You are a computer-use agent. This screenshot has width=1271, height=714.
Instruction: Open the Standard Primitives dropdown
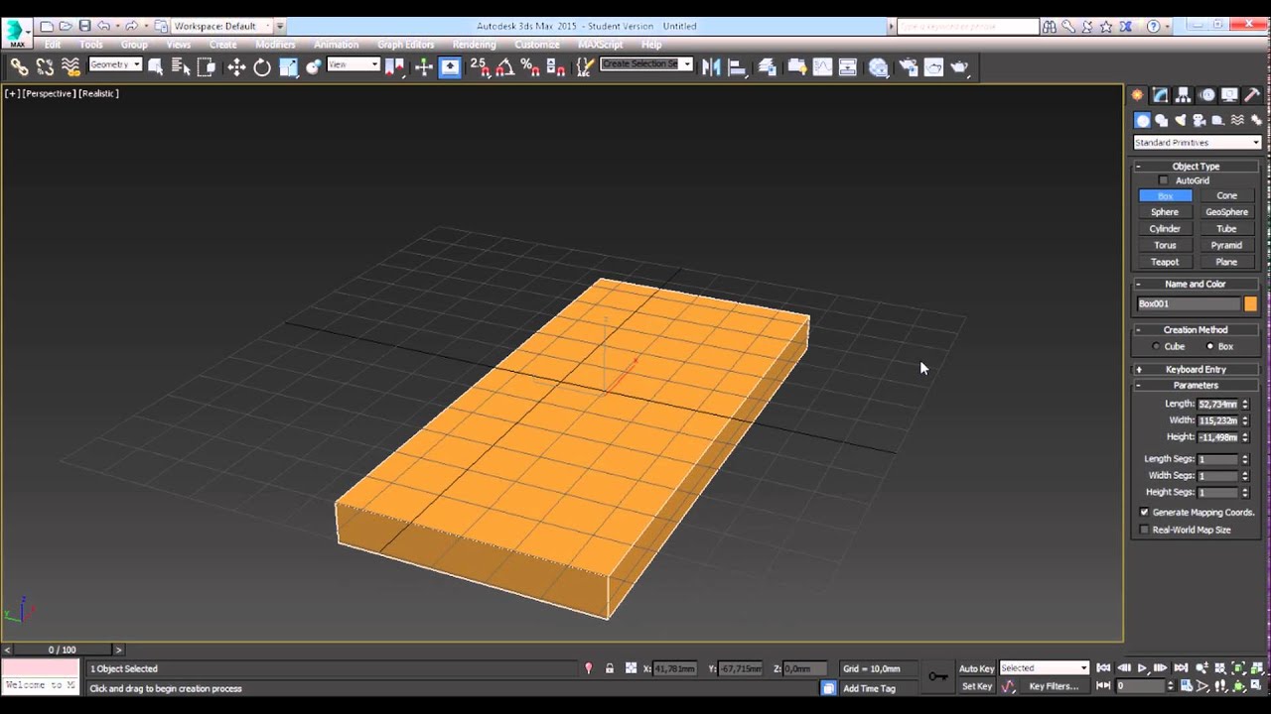coord(1197,143)
